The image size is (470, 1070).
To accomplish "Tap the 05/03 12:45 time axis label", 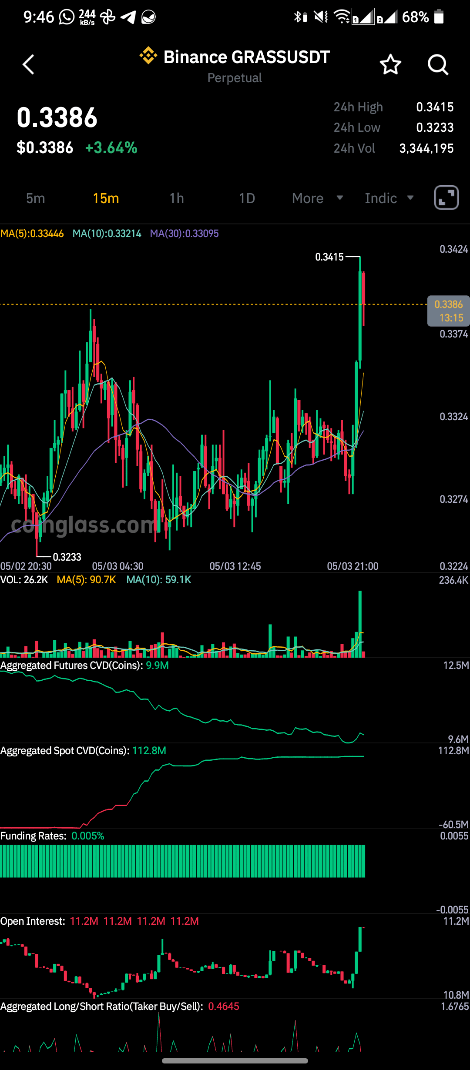I will 235,566.
